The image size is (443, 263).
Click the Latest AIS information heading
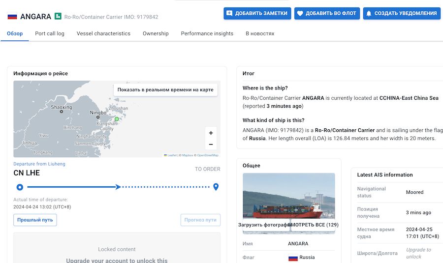point(385,175)
